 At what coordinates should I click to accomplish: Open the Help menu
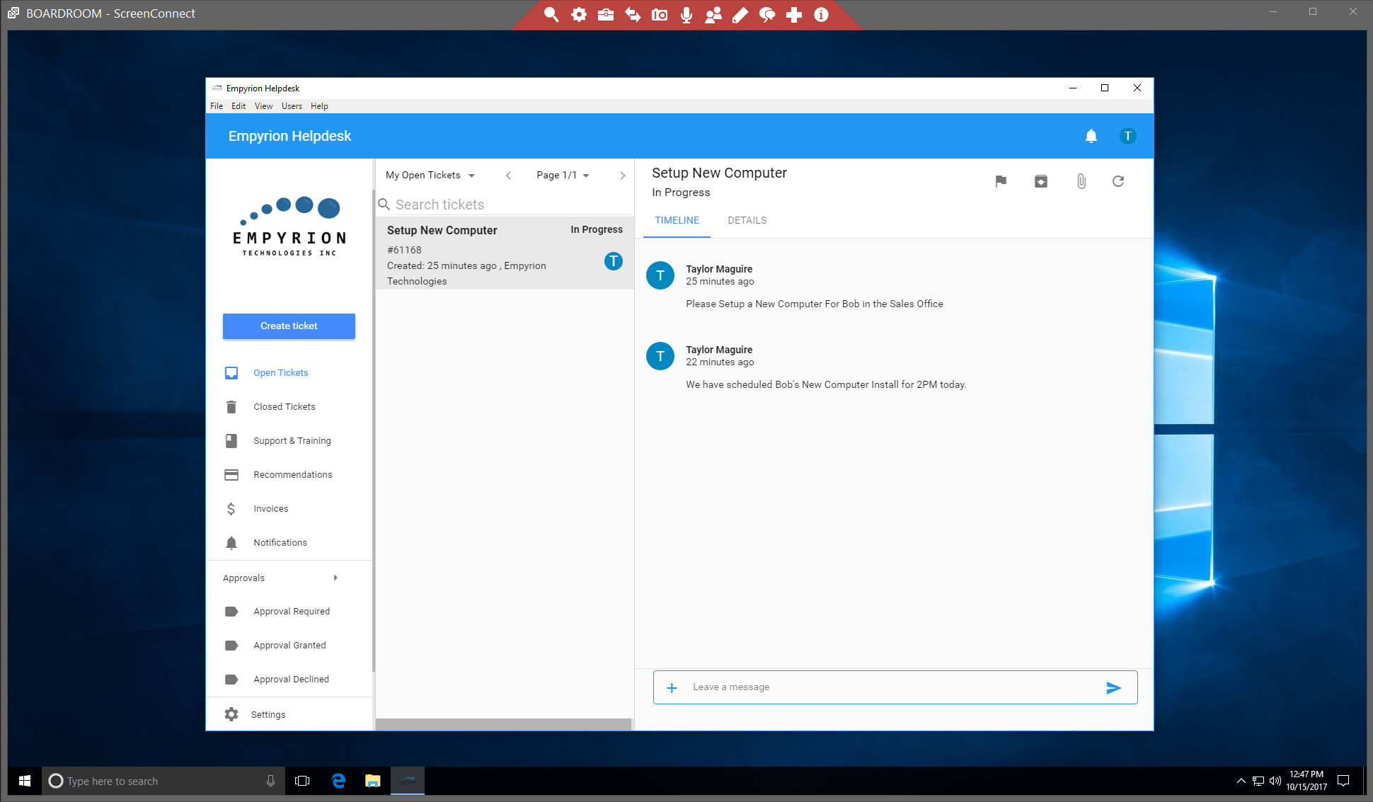[319, 106]
